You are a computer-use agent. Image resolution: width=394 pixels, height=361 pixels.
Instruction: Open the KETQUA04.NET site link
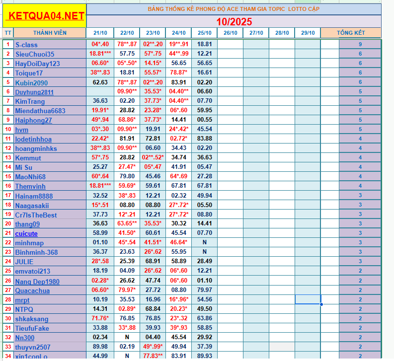(x=44, y=16)
